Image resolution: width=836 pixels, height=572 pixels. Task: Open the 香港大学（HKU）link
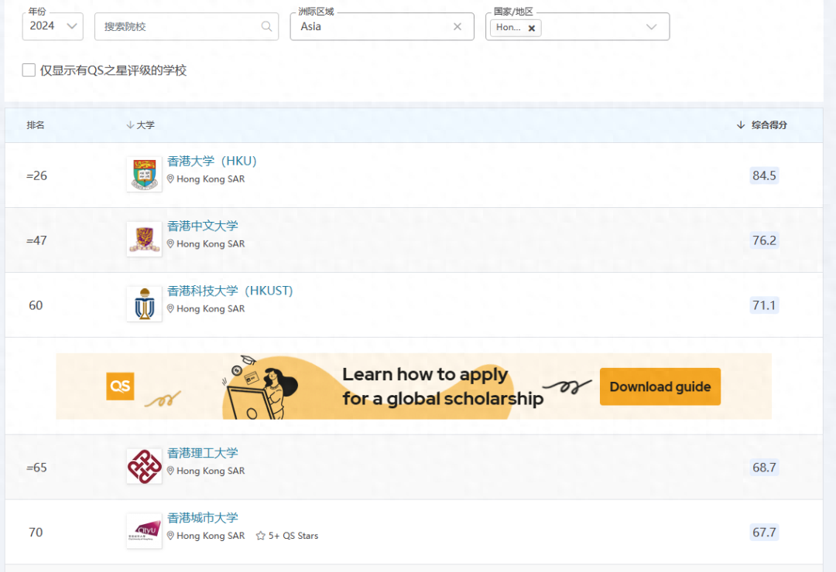pyautogui.click(x=211, y=162)
